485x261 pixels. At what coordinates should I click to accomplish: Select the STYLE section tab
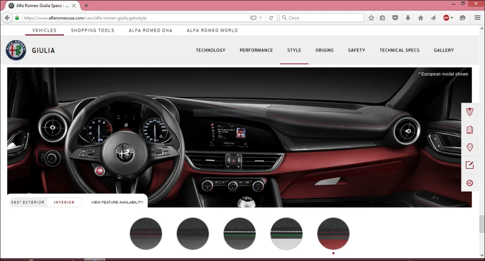[x=294, y=50]
